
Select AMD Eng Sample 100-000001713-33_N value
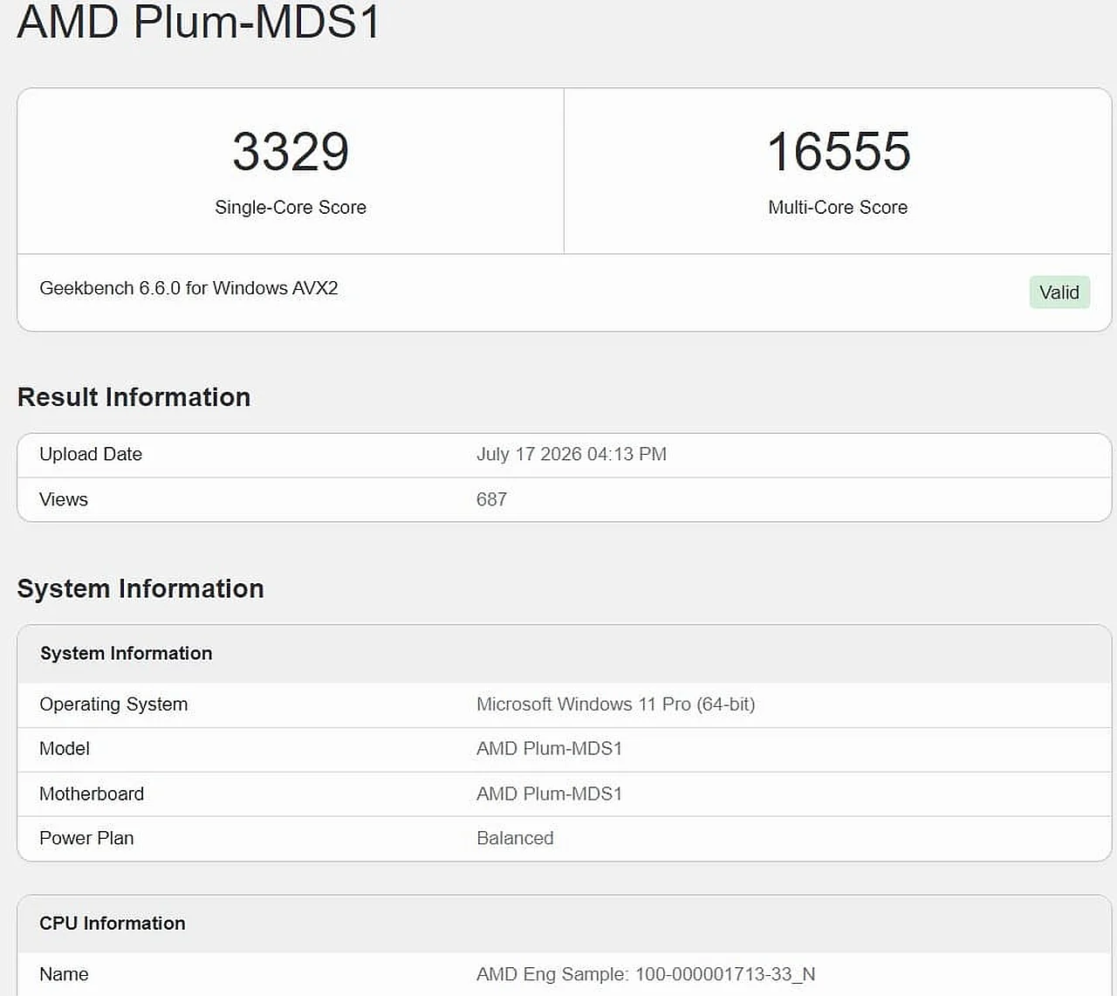point(646,974)
